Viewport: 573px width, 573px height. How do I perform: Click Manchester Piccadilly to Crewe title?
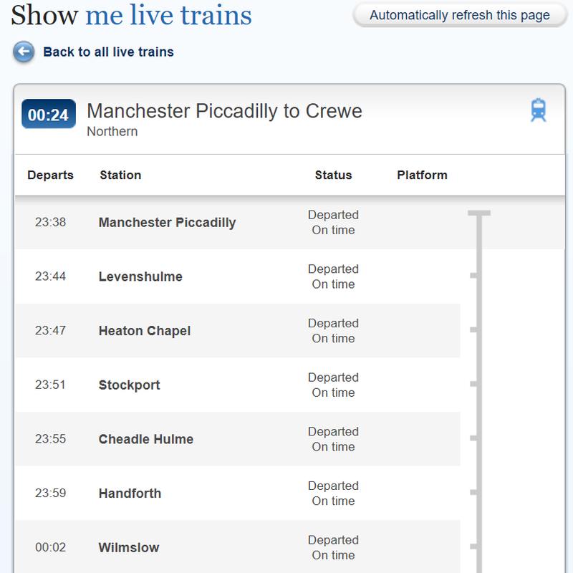click(x=224, y=111)
